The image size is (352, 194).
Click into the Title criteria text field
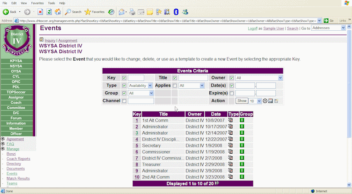[193, 78]
